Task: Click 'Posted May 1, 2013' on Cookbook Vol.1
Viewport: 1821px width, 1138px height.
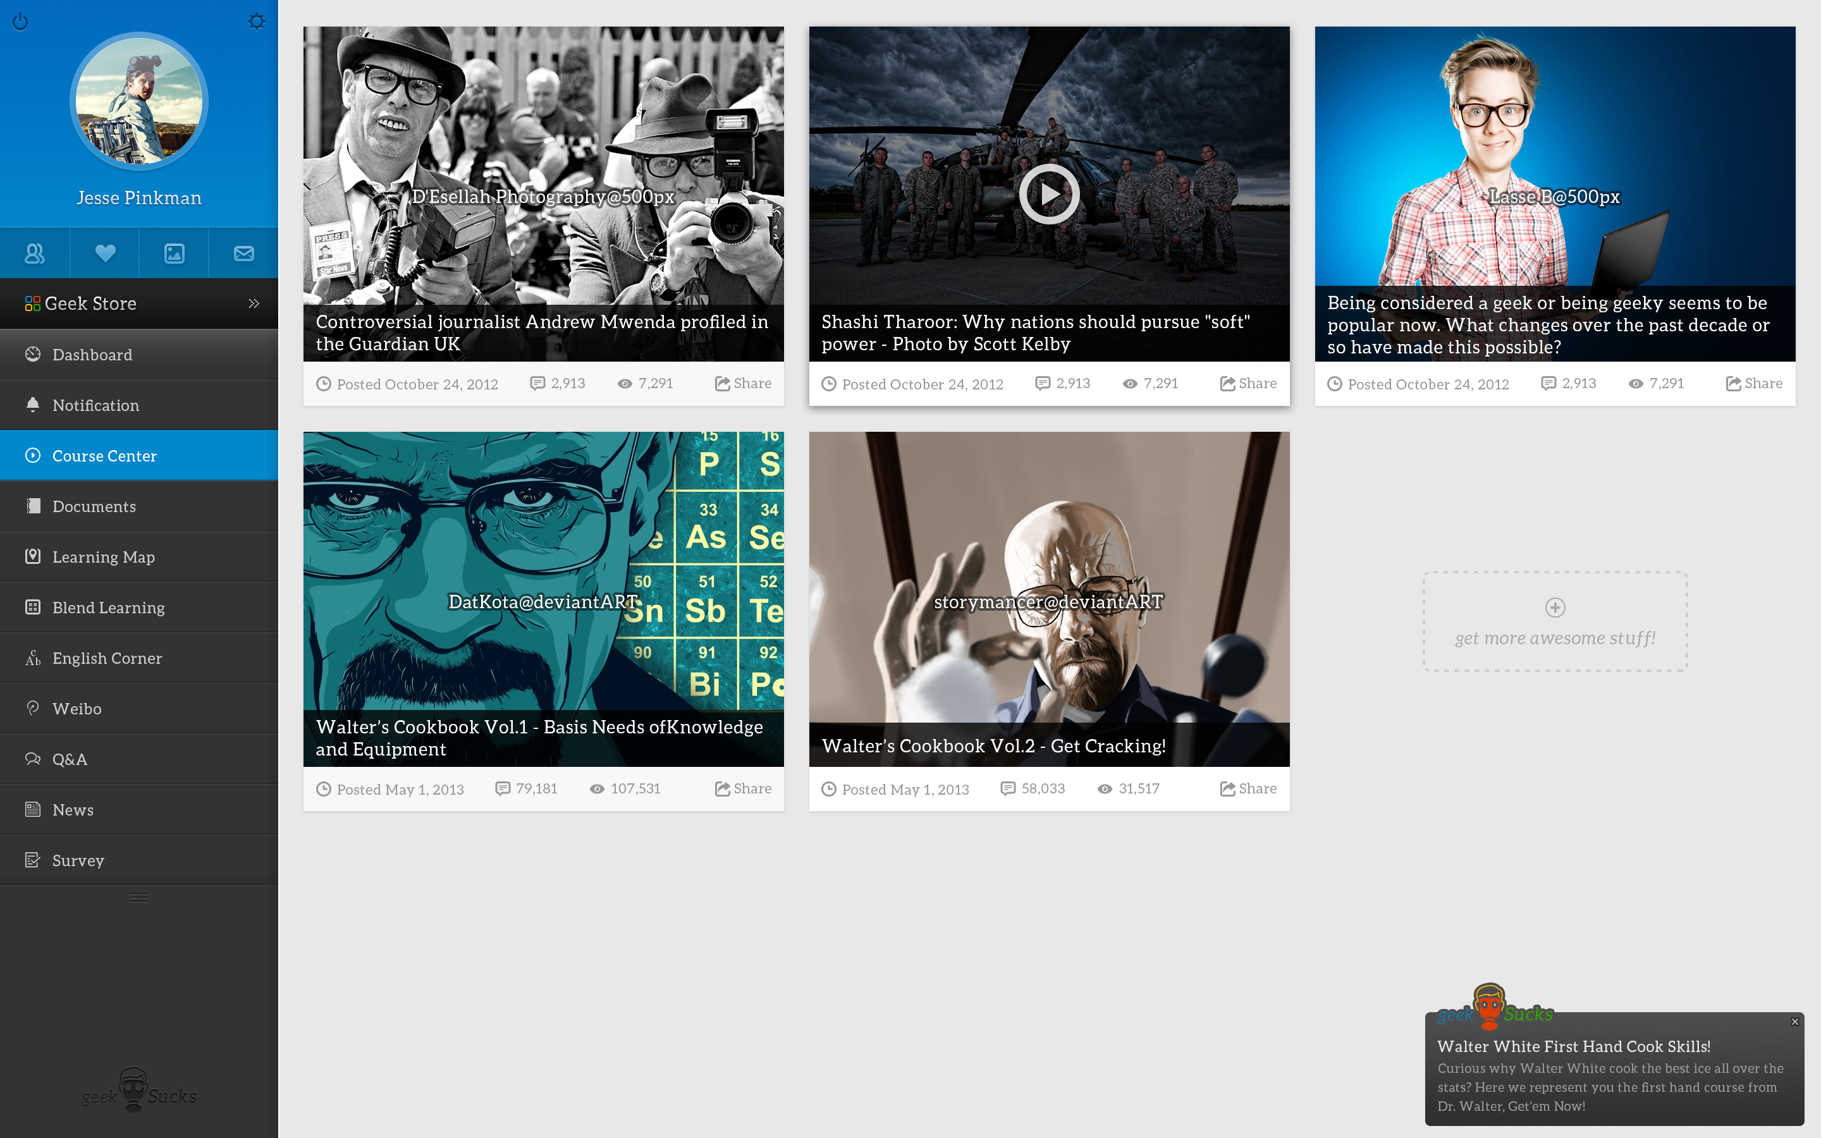Action: click(400, 789)
